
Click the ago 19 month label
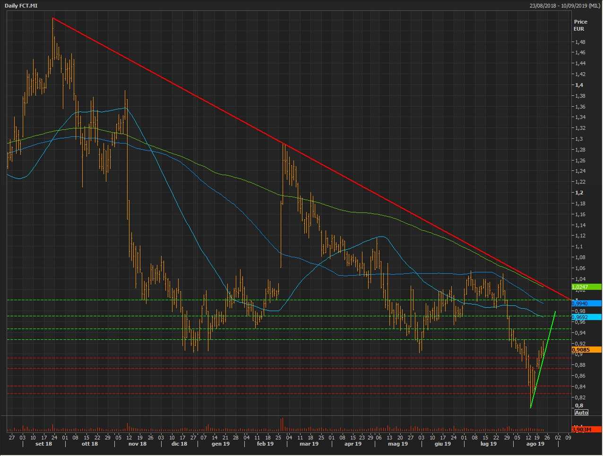pos(535,444)
